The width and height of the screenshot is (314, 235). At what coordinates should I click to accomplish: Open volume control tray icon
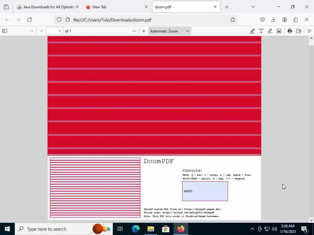tap(274, 229)
